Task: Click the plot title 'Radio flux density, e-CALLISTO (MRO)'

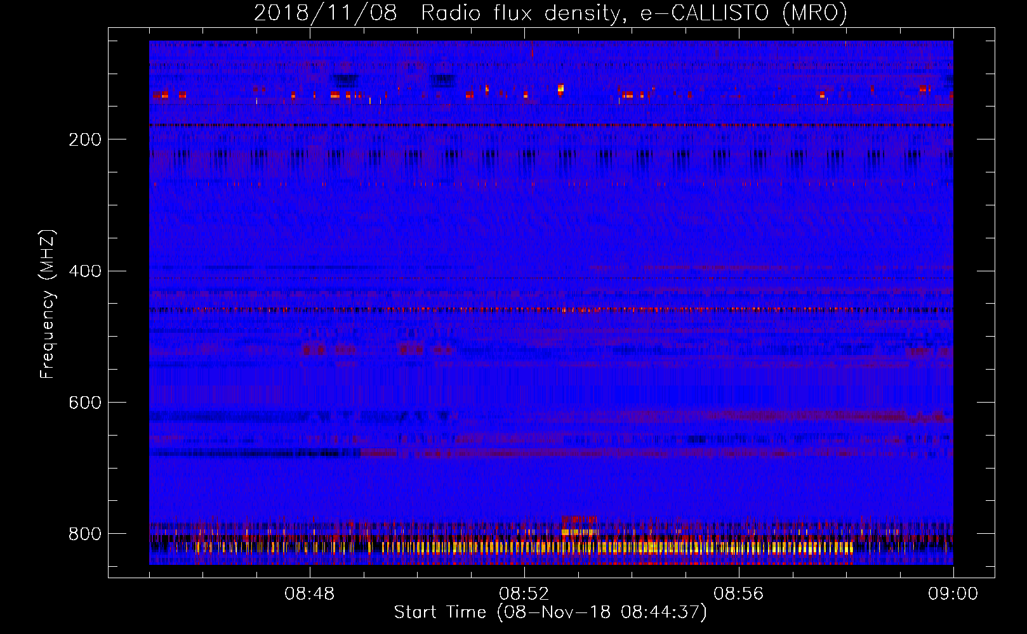Action: [633, 13]
